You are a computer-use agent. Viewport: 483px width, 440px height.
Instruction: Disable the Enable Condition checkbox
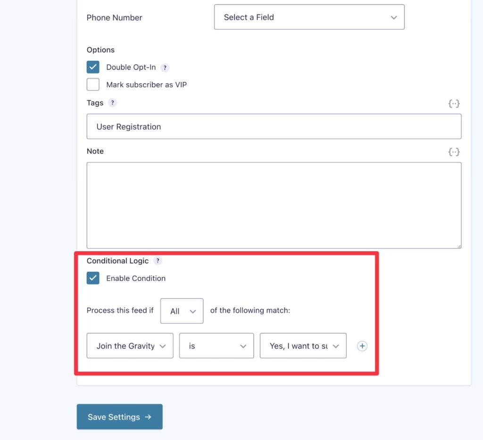pos(93,278)
